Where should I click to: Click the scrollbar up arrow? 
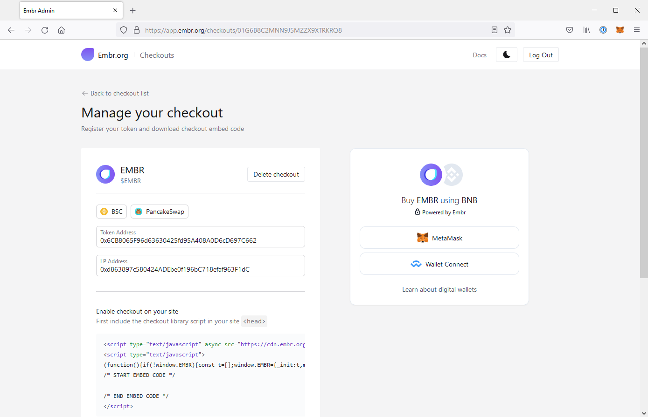click(x=644, y=43)
